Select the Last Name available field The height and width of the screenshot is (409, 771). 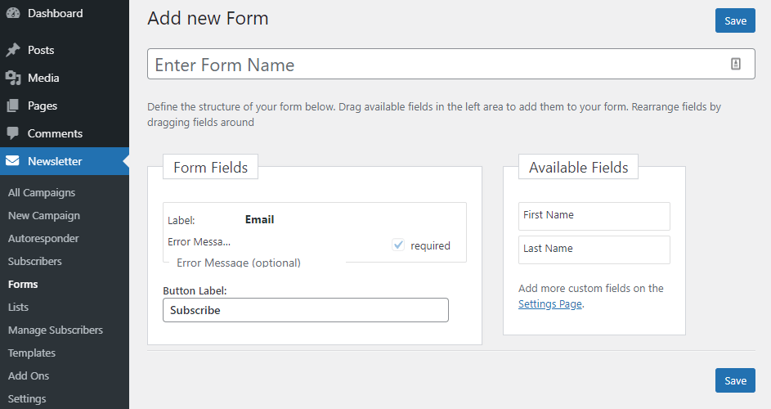(594, 249)
